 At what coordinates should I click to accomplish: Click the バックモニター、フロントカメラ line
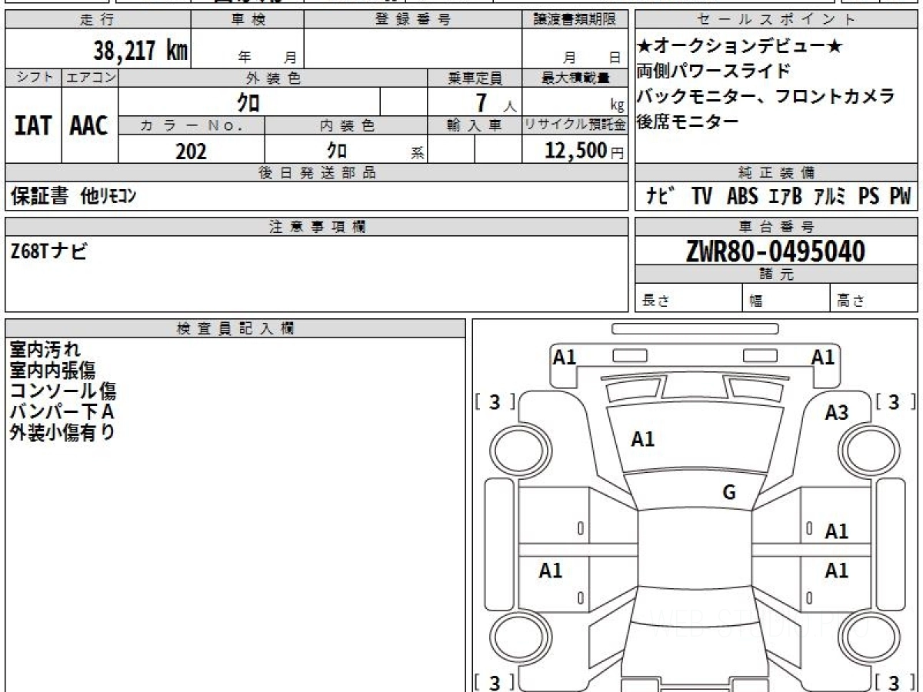click(x=765, y=96)
